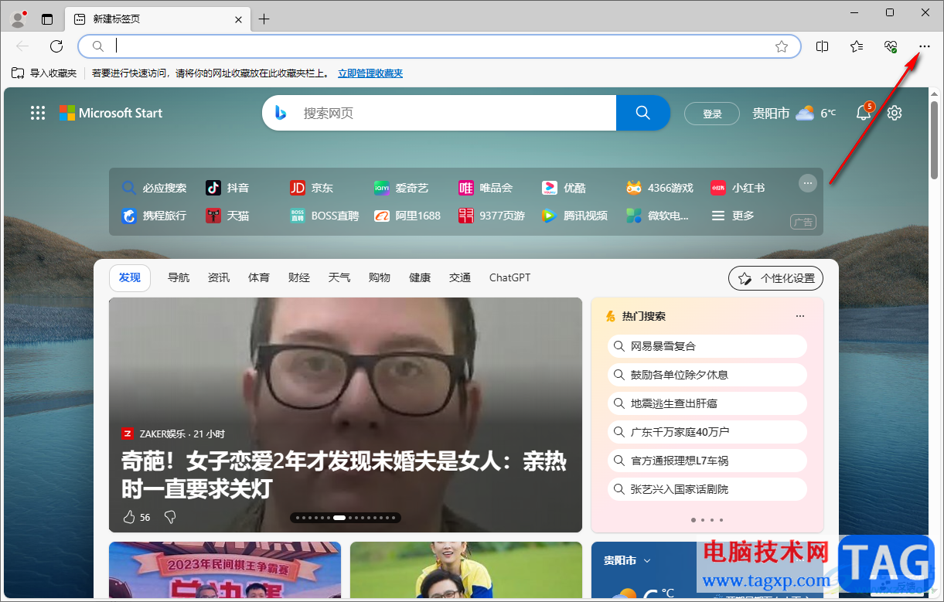Click the Browser essentials icon in the toolbar
The width and height of the screenshot is (944, 602).
889,46
